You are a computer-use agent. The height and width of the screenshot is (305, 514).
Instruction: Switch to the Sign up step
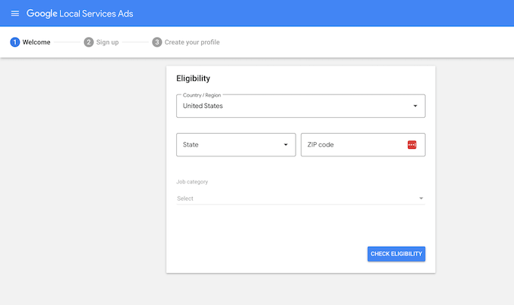coord(107,42)
